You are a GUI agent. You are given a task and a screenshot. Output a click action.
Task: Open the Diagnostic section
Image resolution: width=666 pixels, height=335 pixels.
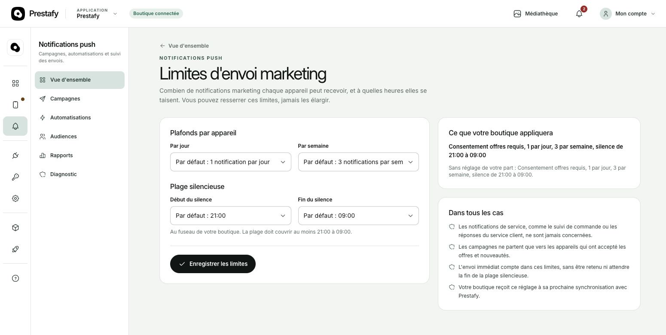(79, 174)
